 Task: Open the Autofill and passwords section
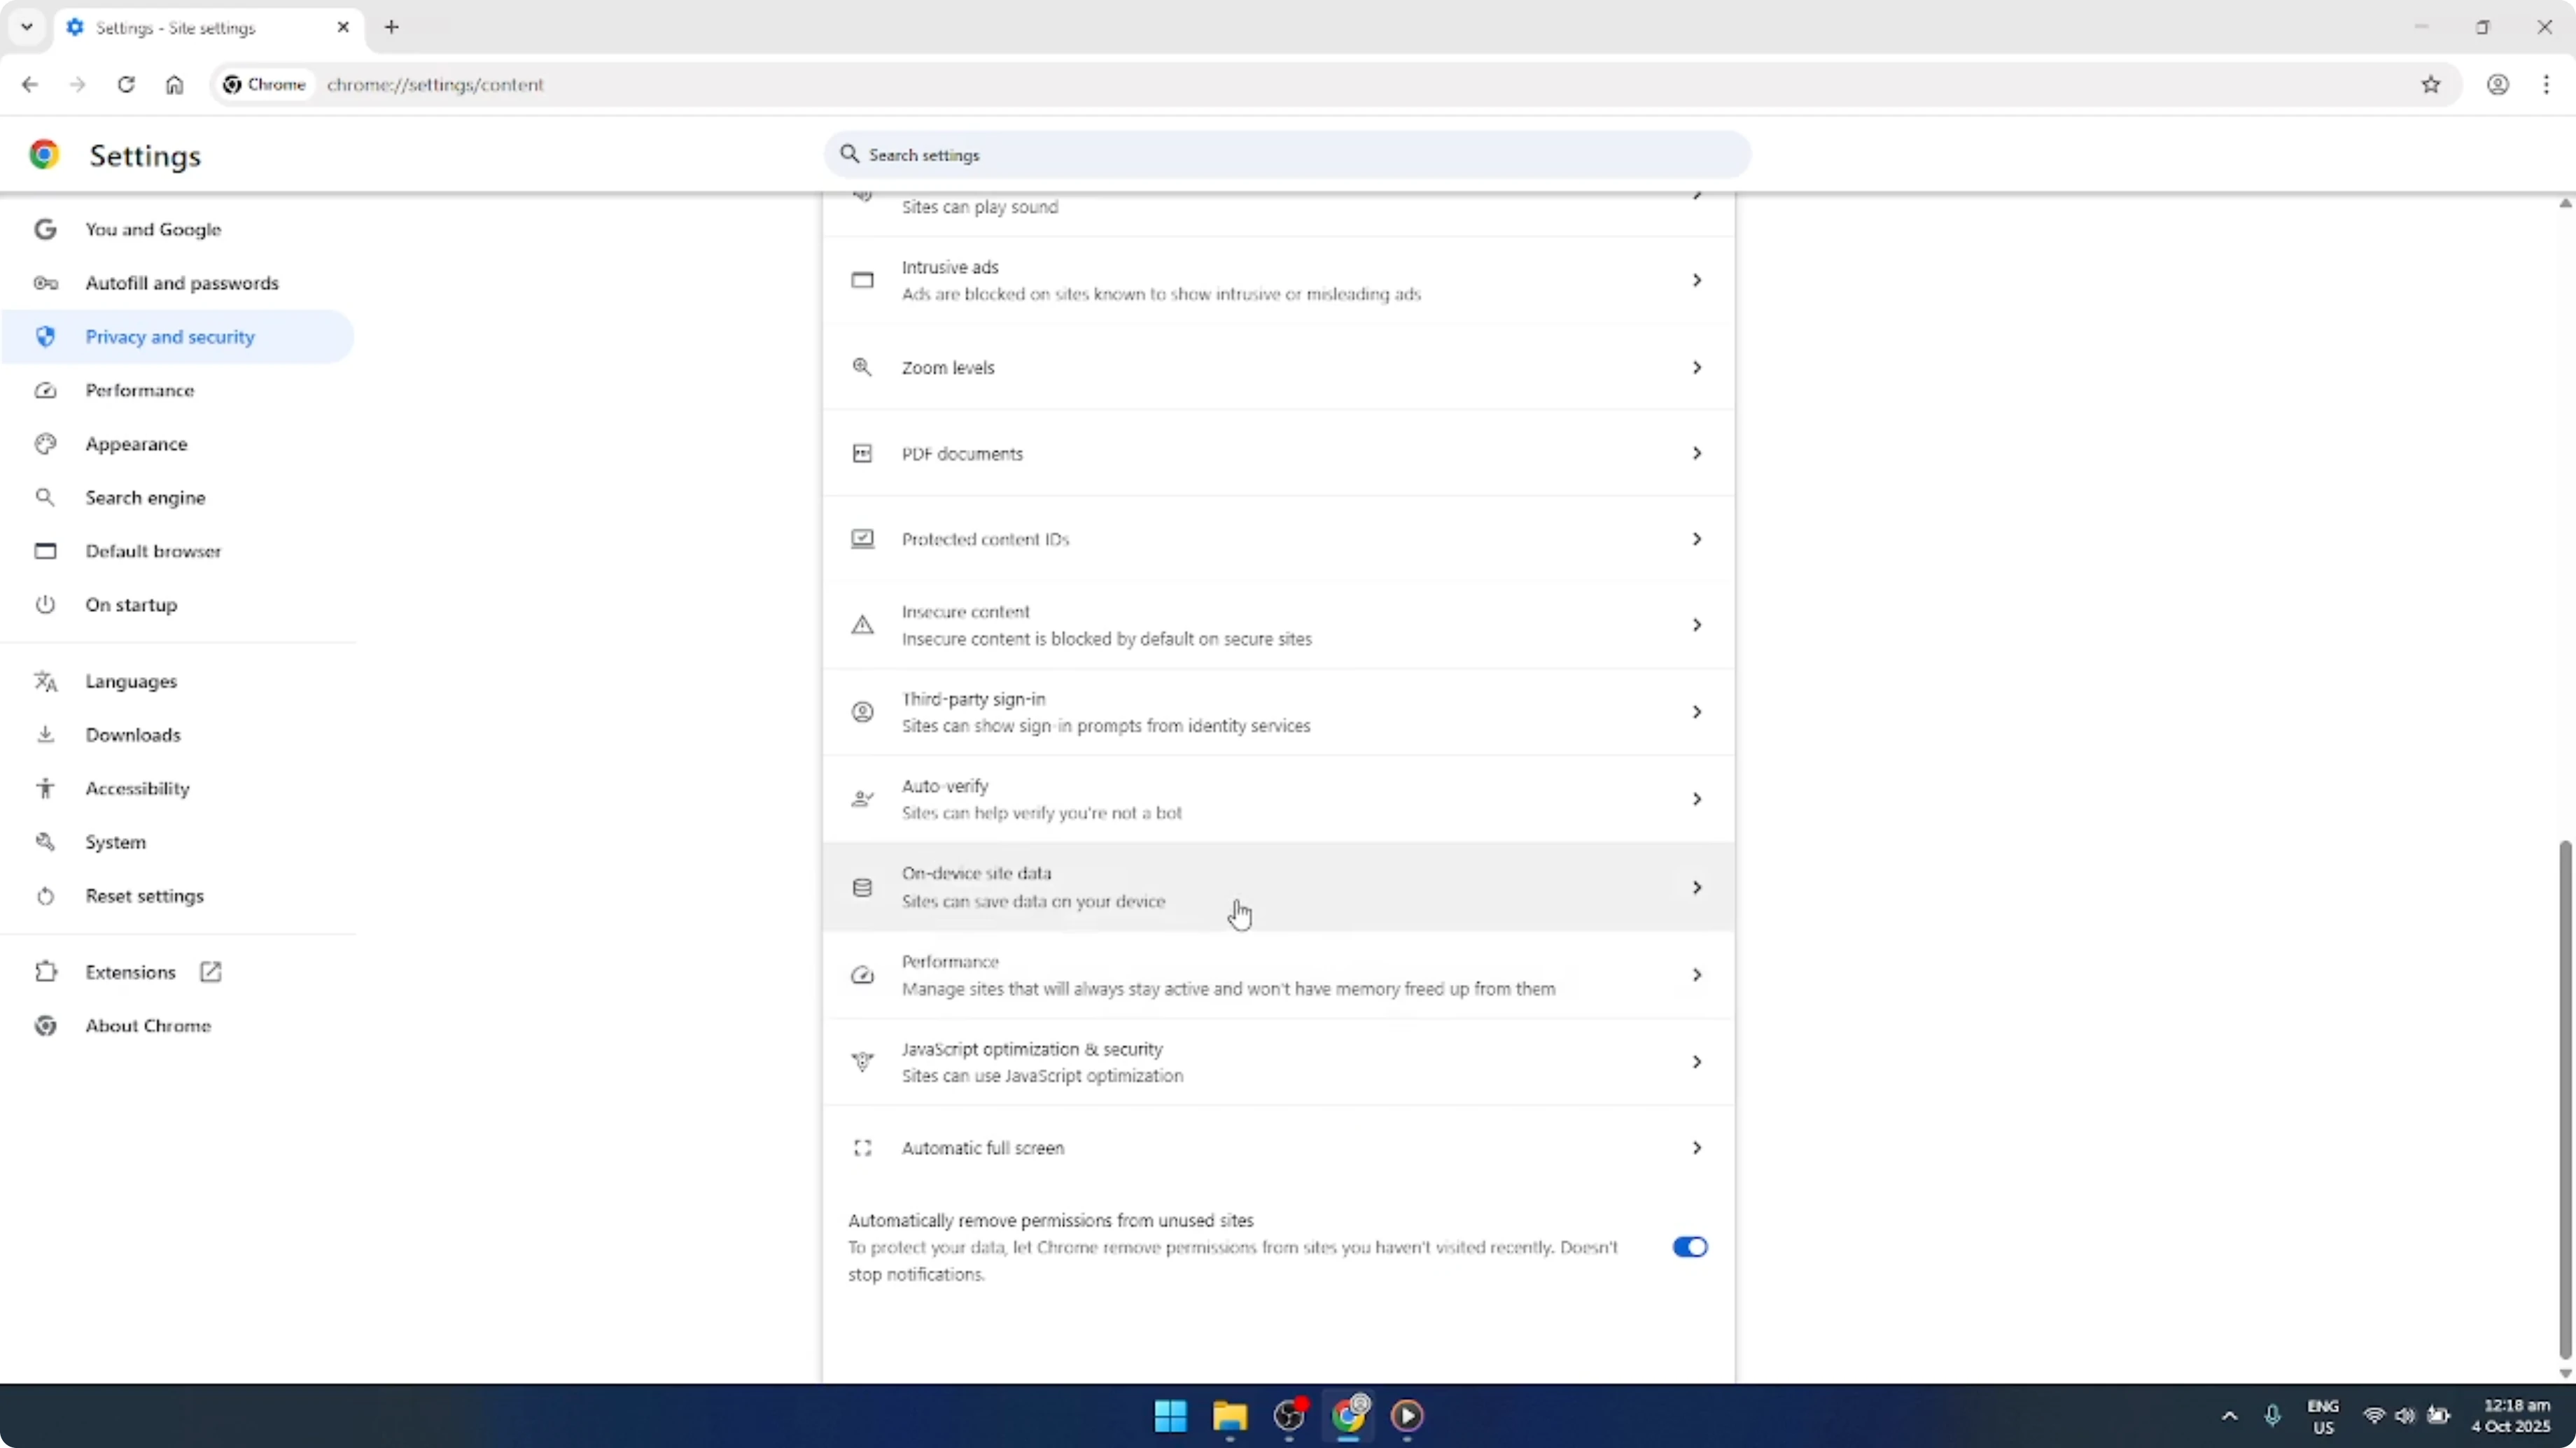183,283
